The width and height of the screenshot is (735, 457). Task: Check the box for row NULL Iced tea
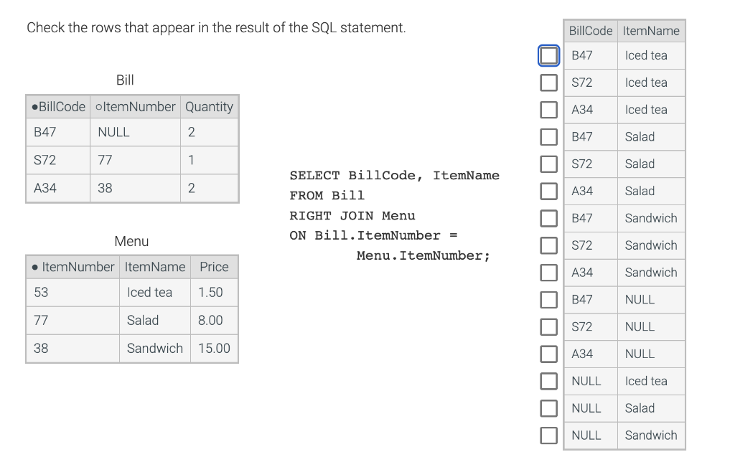coord(548,381)
